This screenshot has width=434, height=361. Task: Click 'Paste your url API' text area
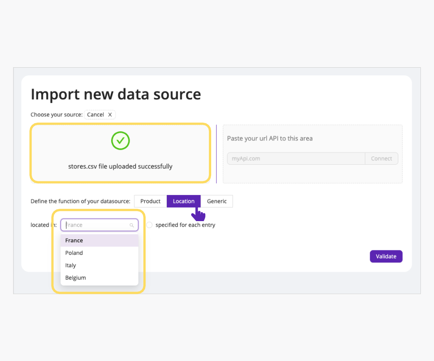click(270, 139)
